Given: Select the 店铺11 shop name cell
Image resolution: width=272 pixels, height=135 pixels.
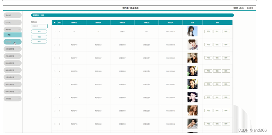Looking at the screenshot, I should tap(122, 32).
